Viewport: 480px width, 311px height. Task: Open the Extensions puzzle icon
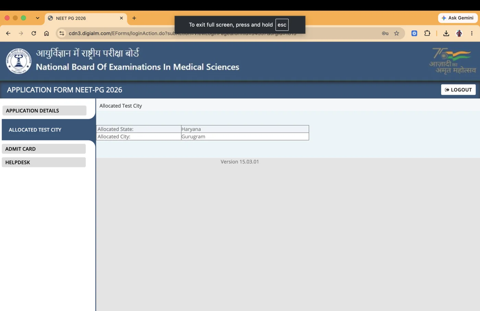point(427,33)
